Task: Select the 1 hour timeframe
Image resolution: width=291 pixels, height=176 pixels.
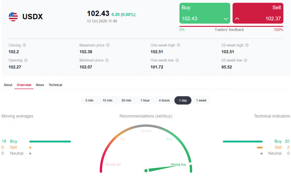Action: 145,100
